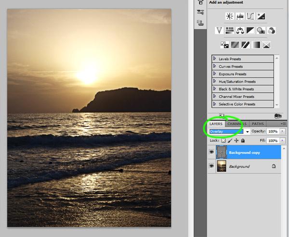The image size is (289, 237).
Task: Toggle lock transparent pixels
Action: [223, 140]
